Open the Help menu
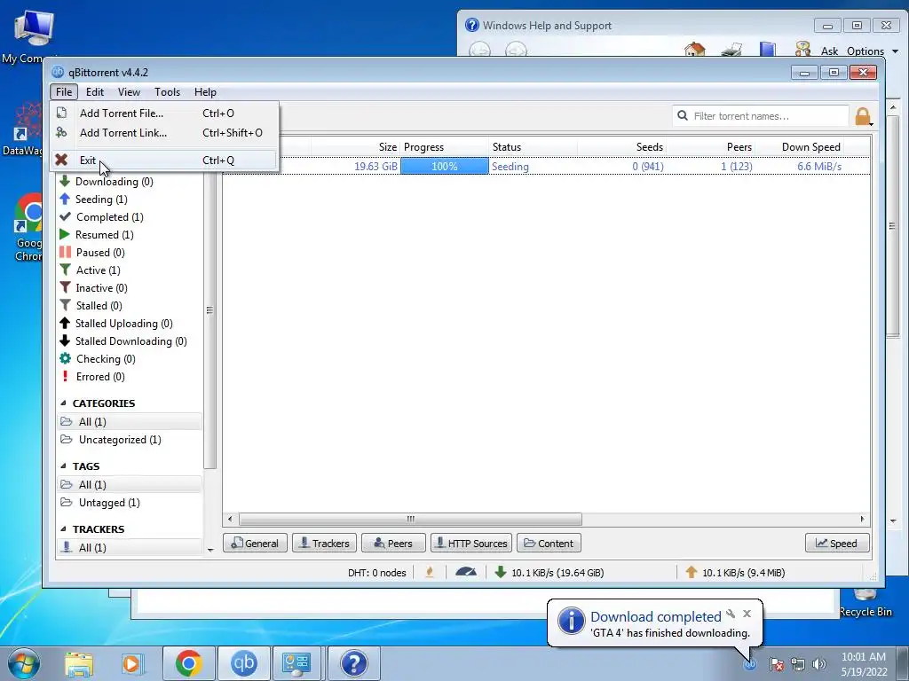Viewport: 909px width, 681px height. [x=205, y=92]
